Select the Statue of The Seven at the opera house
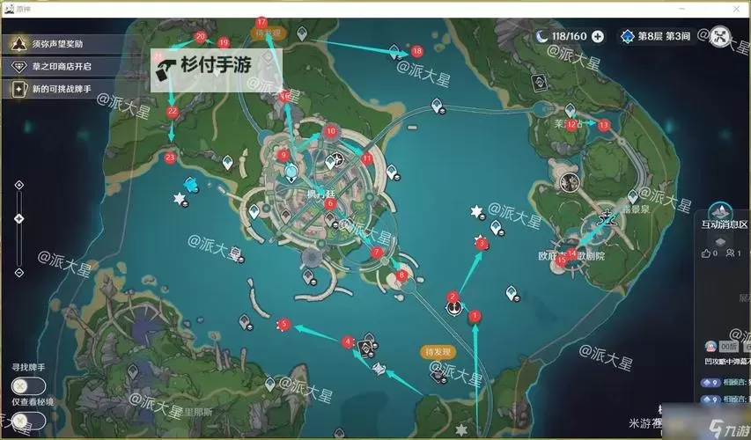The image size is (751, 440). tap(607, 219)
